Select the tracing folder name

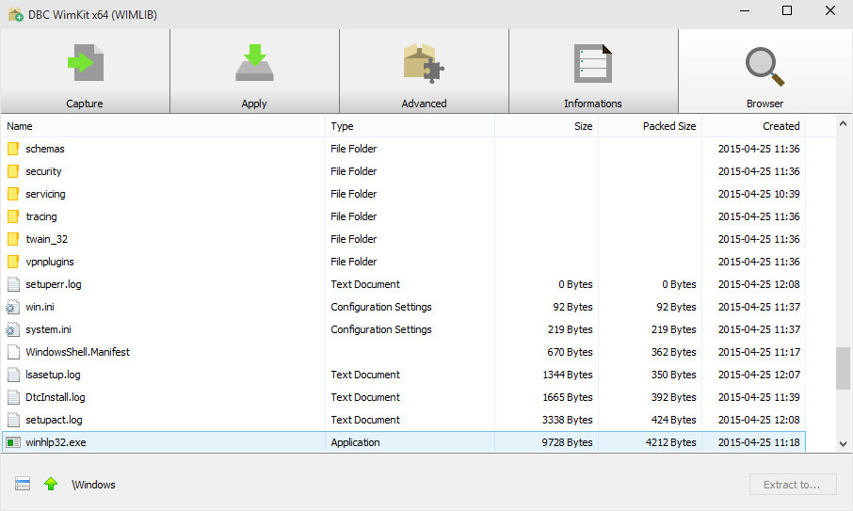tap(41, 216)
